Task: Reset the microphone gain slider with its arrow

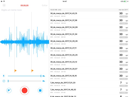Action: click(44, 76)
